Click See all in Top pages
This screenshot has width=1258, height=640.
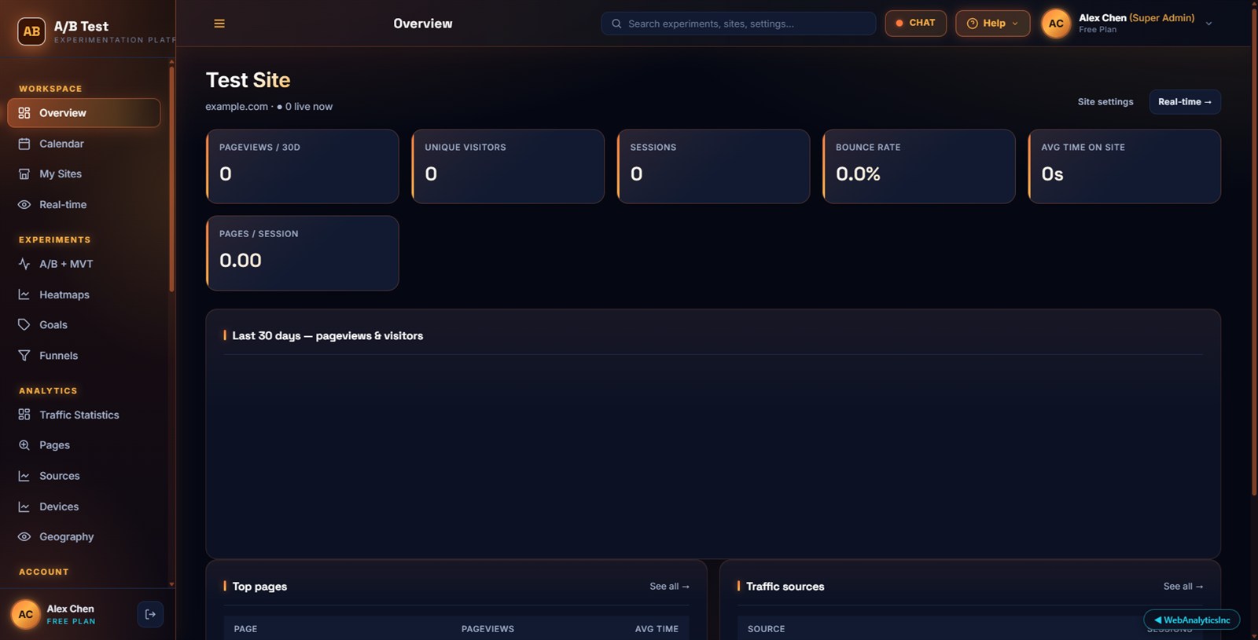coord(669,587)
